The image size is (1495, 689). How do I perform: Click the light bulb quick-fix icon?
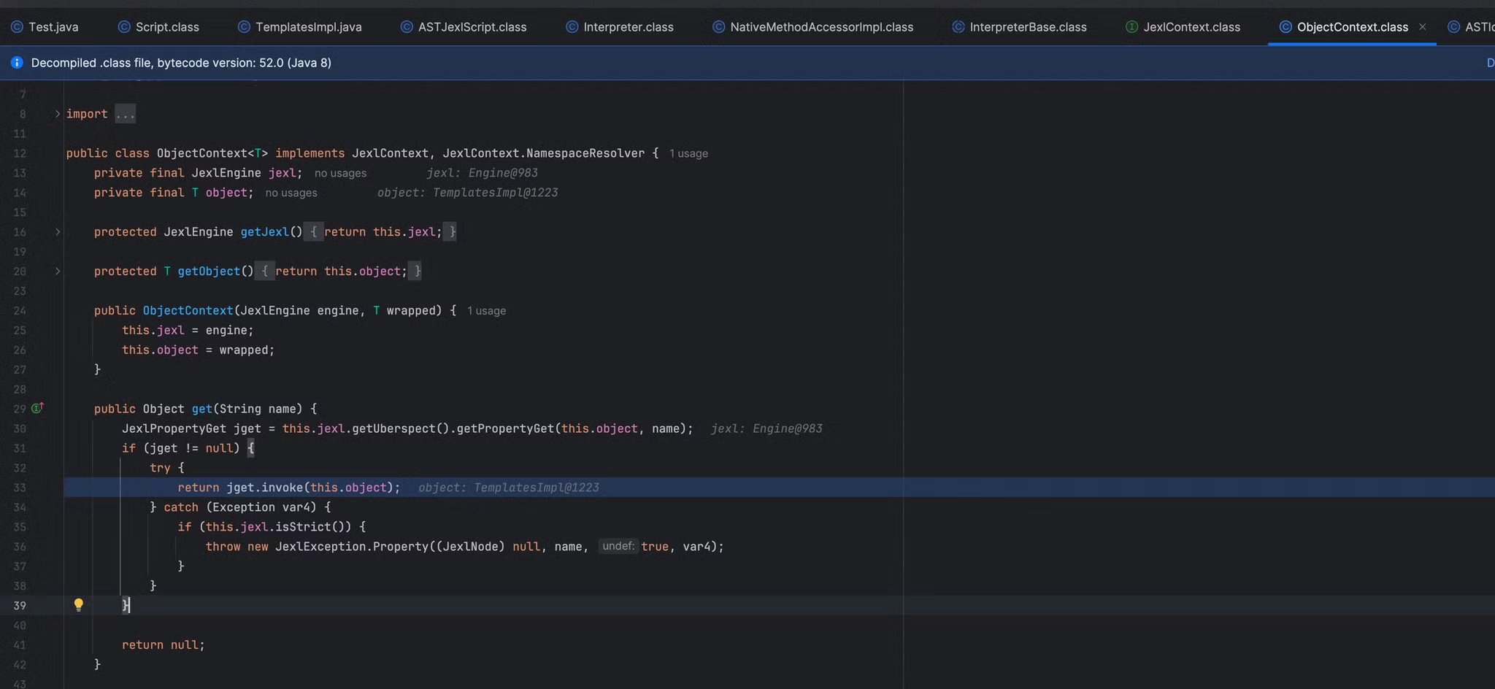coord(79,604)
